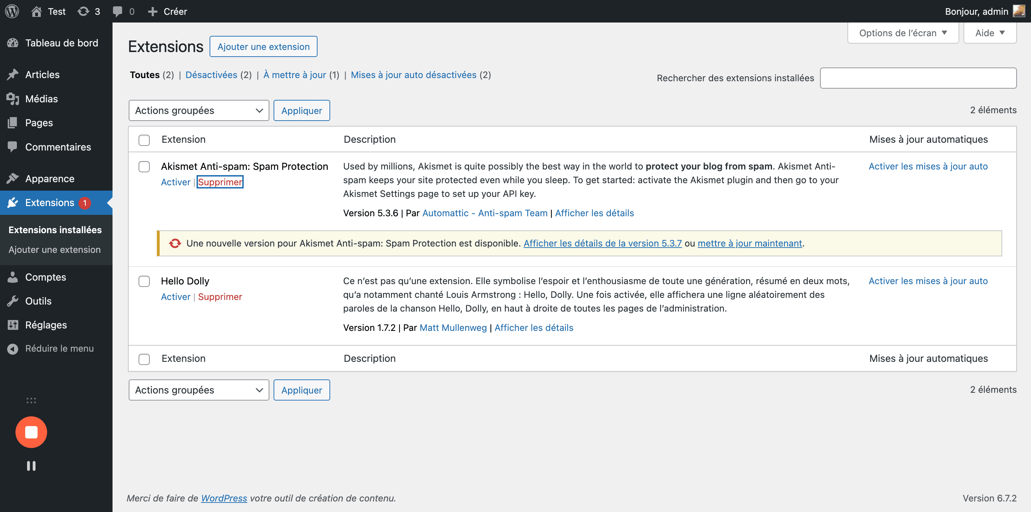Viewport: 1031px width, 512px height.
Task: Click Supprimer under Akismet Anti-spam
Action: 220,182
